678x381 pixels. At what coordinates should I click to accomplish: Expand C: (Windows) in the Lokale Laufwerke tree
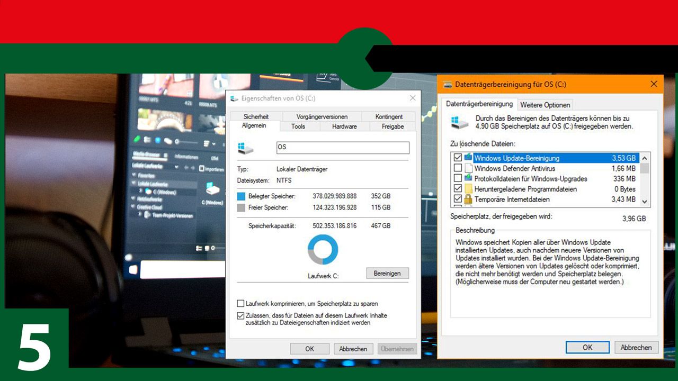[140, 190]
